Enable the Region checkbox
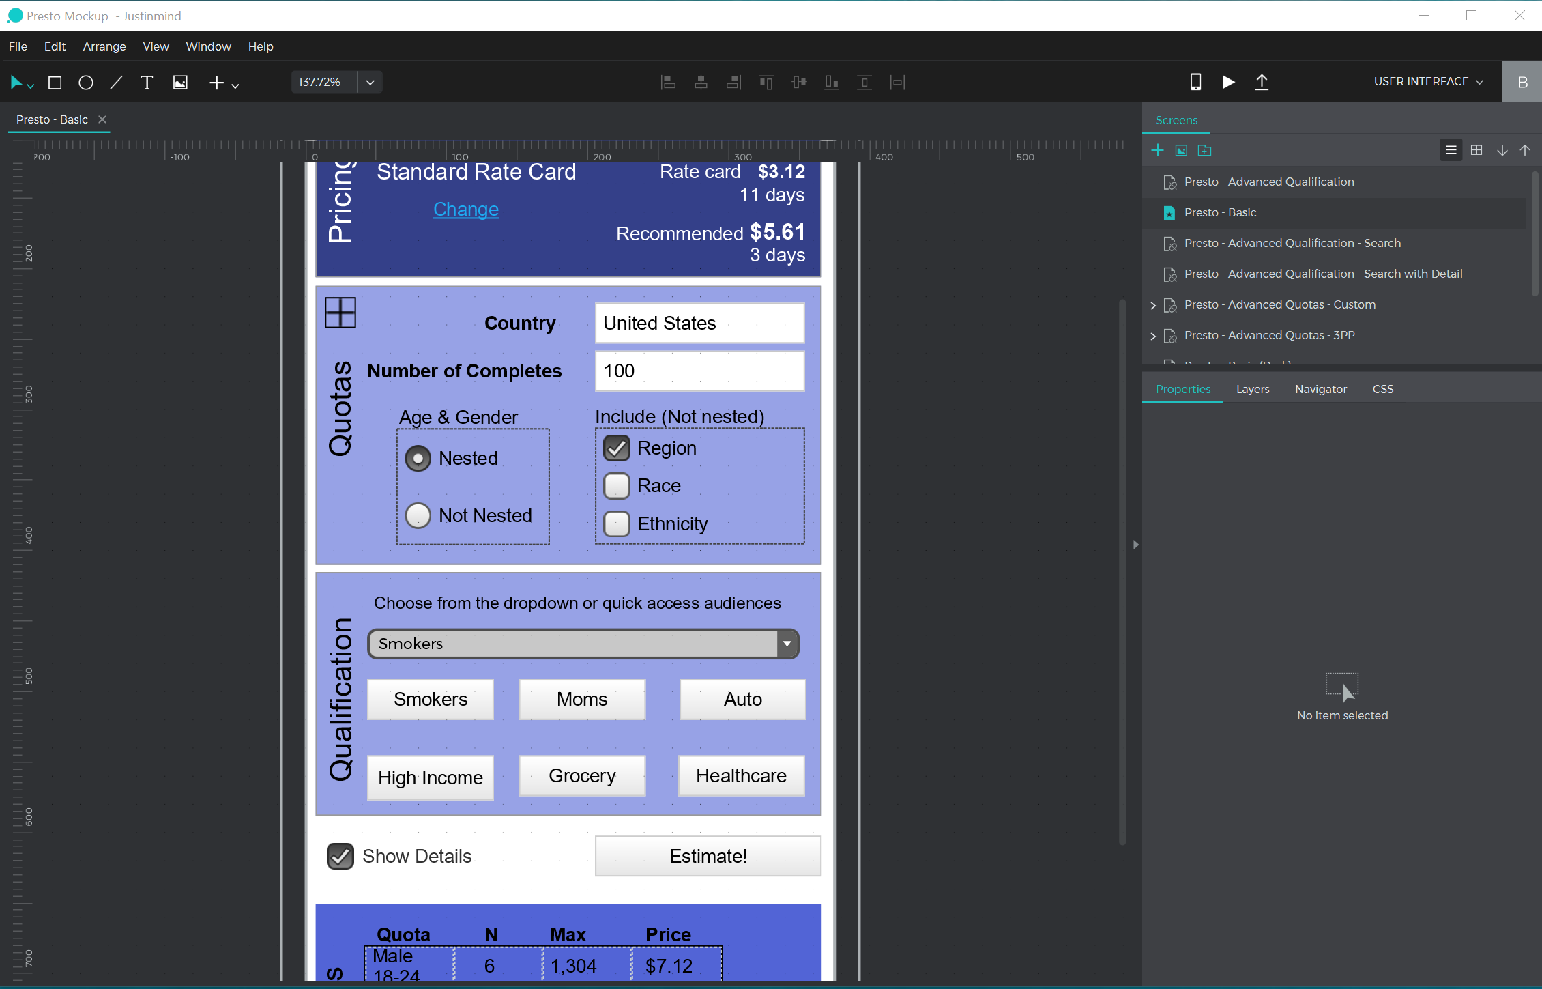This screenshot has width=1542, height=989. pos(617,447)
